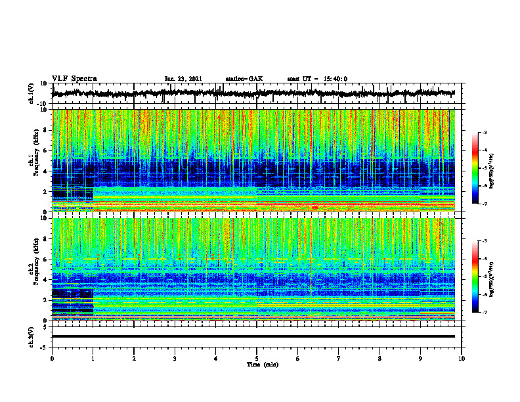
Task: Click the "4" tick on the time axis
Action: 216,359
